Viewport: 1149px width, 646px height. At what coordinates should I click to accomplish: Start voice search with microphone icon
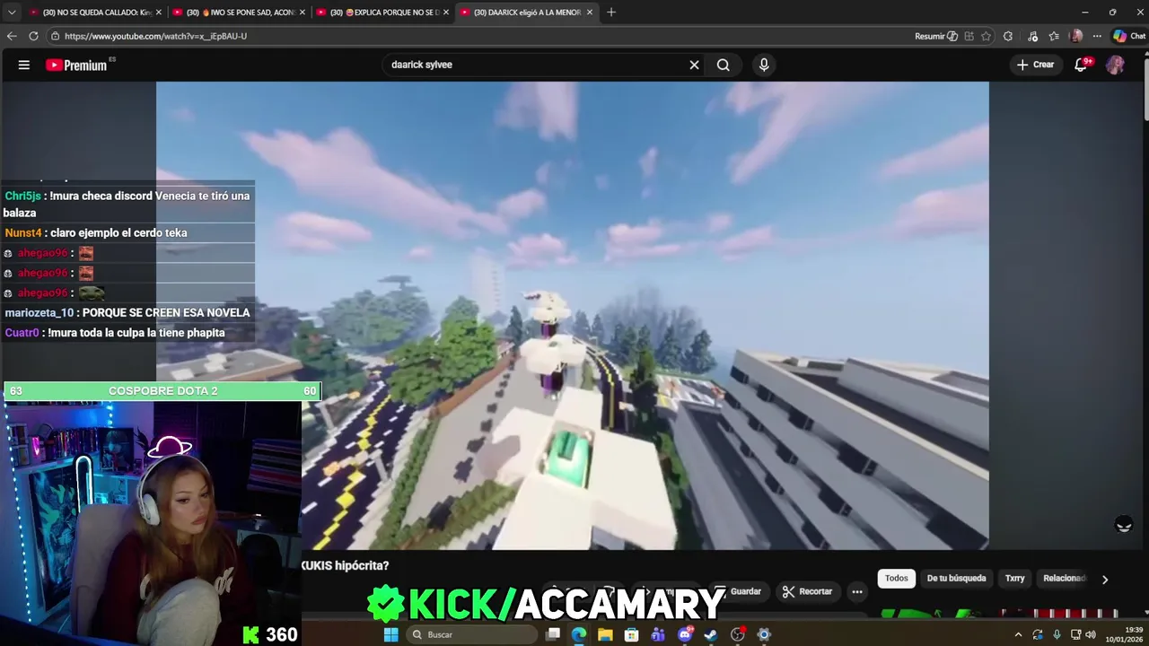click(x=764, y=65)
